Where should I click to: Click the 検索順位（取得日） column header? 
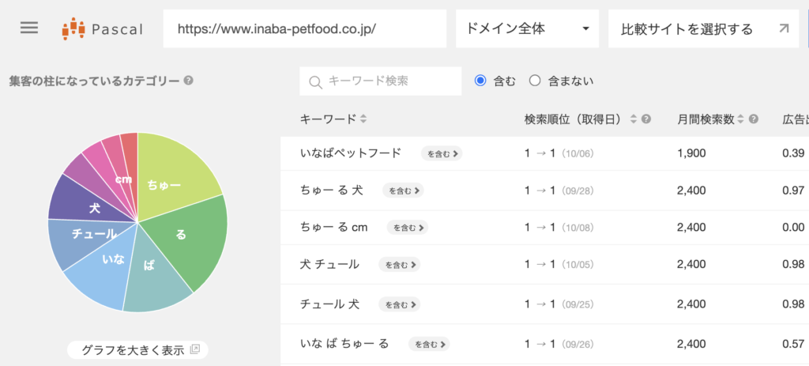(x=575, y=119)
